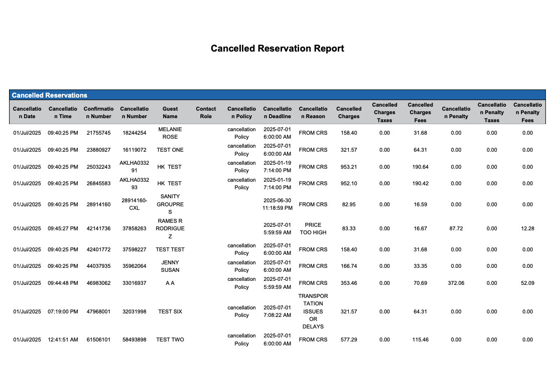The image size is (555, 372).
Task: Click the Cancelled Reservation Report title
Action: pyautogui.click(x=277, y=49)
